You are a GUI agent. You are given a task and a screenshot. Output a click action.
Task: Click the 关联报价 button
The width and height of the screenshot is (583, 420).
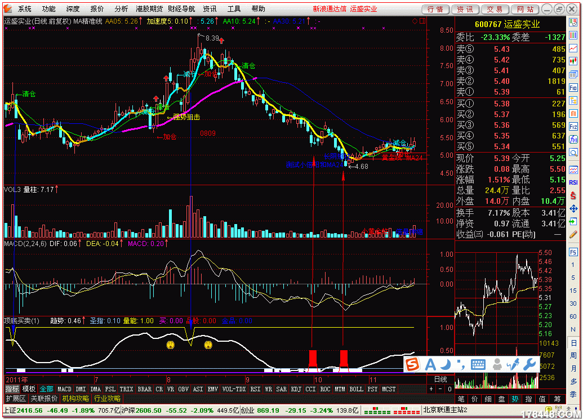44,399
